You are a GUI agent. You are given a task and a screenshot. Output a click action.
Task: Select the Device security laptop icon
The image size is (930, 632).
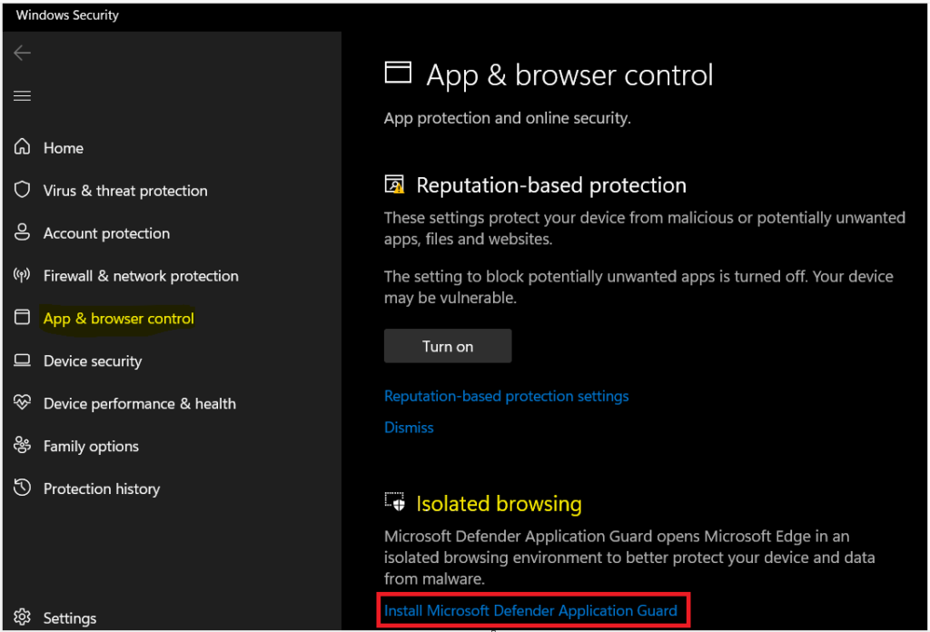[x=23, y=360]
